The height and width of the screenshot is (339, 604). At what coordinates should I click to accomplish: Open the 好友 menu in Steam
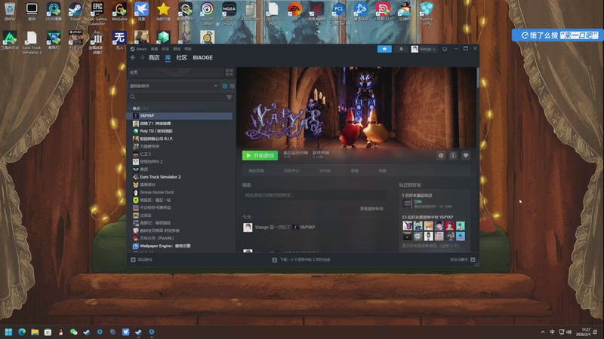coord(165,49)
